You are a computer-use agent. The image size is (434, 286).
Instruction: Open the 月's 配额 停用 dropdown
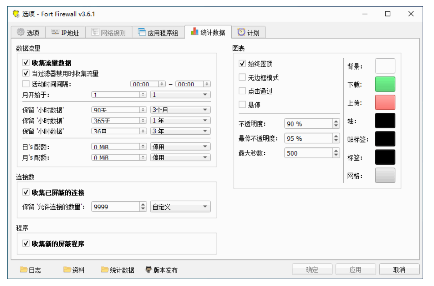[180, 157]
